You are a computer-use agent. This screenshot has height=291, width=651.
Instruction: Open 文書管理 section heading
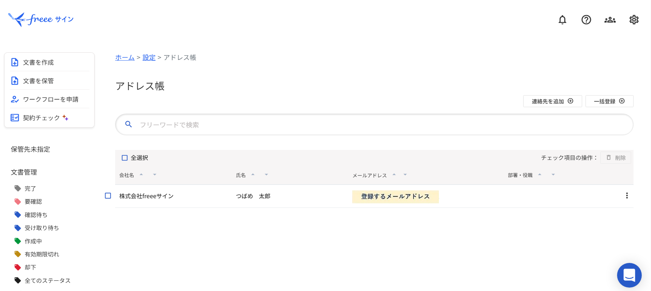click(24, 172)
